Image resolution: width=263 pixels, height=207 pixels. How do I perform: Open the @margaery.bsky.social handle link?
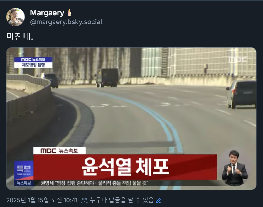pos(66,22)
